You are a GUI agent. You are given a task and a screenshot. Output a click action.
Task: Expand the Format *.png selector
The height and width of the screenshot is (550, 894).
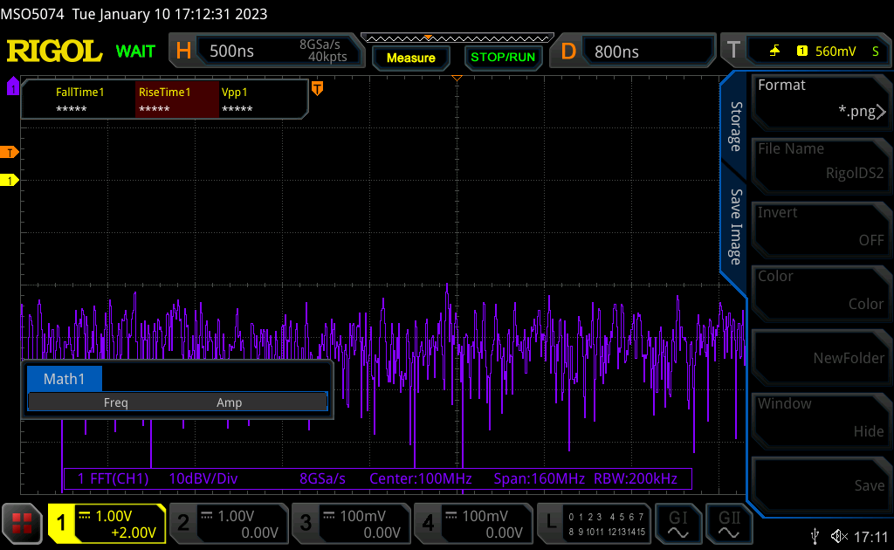tap(821, 101)
